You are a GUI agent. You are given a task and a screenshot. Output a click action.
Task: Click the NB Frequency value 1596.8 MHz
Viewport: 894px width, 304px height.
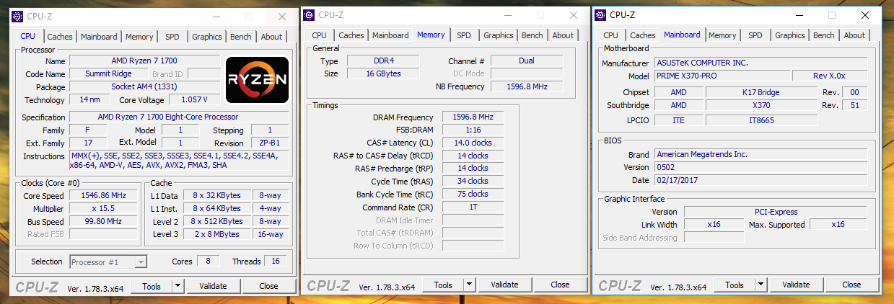[x=527, y=86]
